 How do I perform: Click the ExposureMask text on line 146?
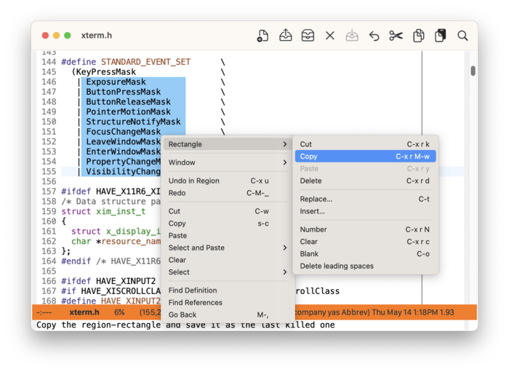tap(116, 82)
